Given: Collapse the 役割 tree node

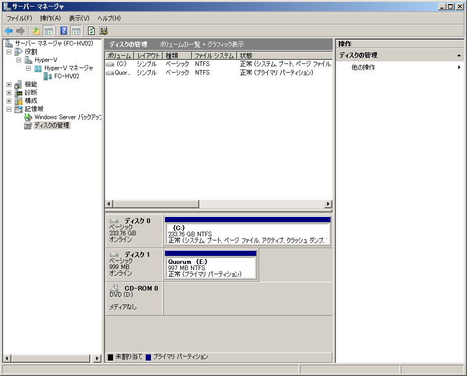Looking at the screenshot, I should point(9,52).
